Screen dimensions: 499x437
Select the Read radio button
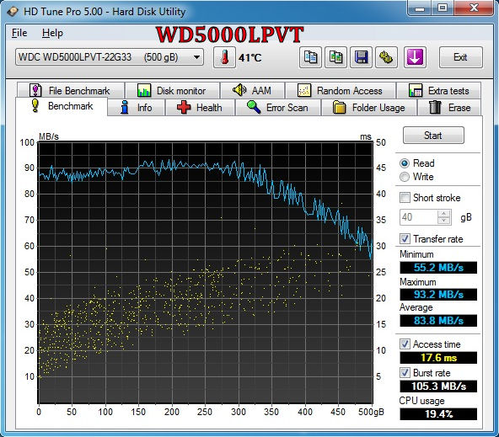[405, 163]
